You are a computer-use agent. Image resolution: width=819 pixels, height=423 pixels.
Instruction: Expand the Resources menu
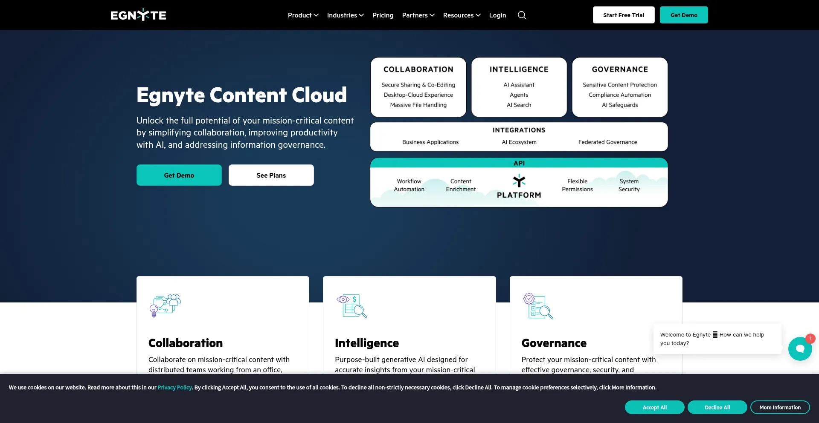point(462,15)
